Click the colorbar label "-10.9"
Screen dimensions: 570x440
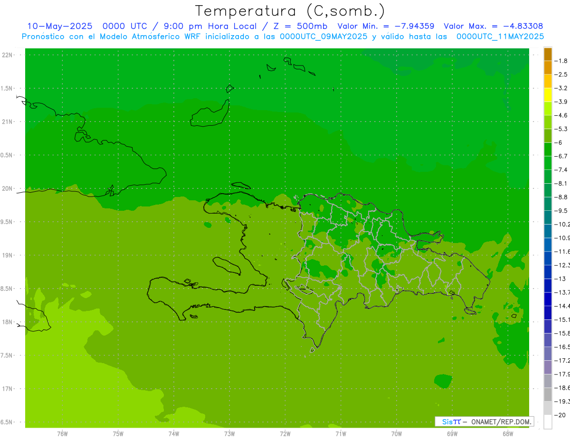(563, 238)
